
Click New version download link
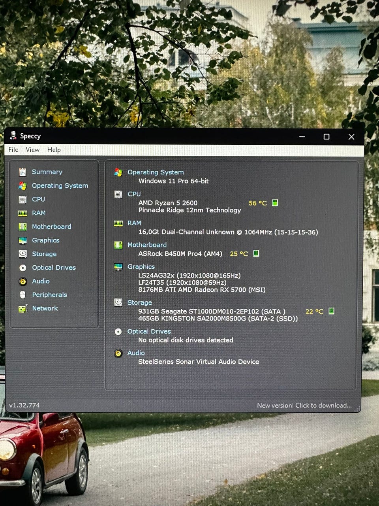tap(304, 405)
